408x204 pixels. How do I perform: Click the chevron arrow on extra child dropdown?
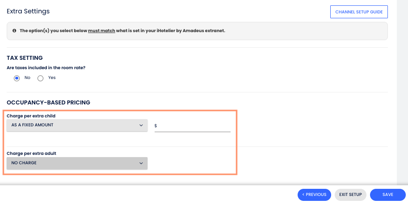click(x=141, y=125)
